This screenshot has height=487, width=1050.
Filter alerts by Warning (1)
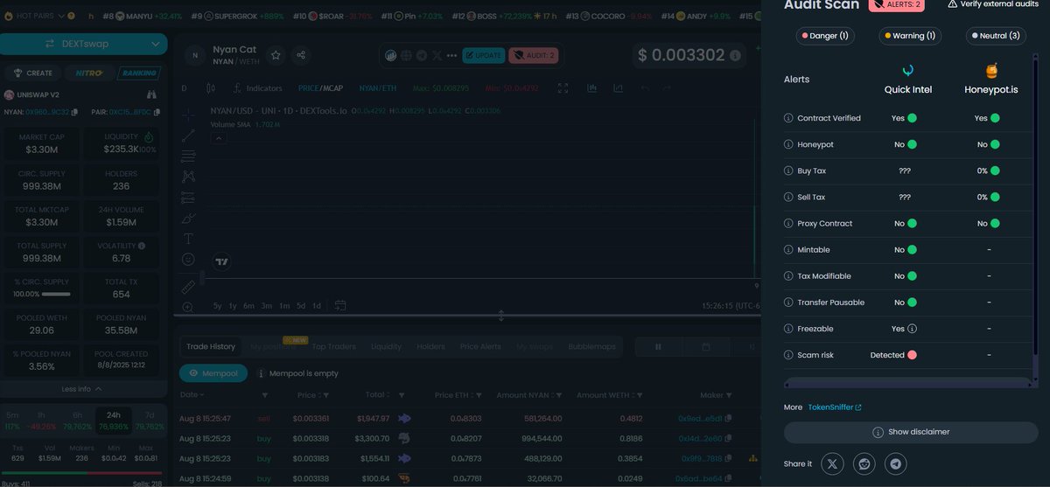point(910,36)
